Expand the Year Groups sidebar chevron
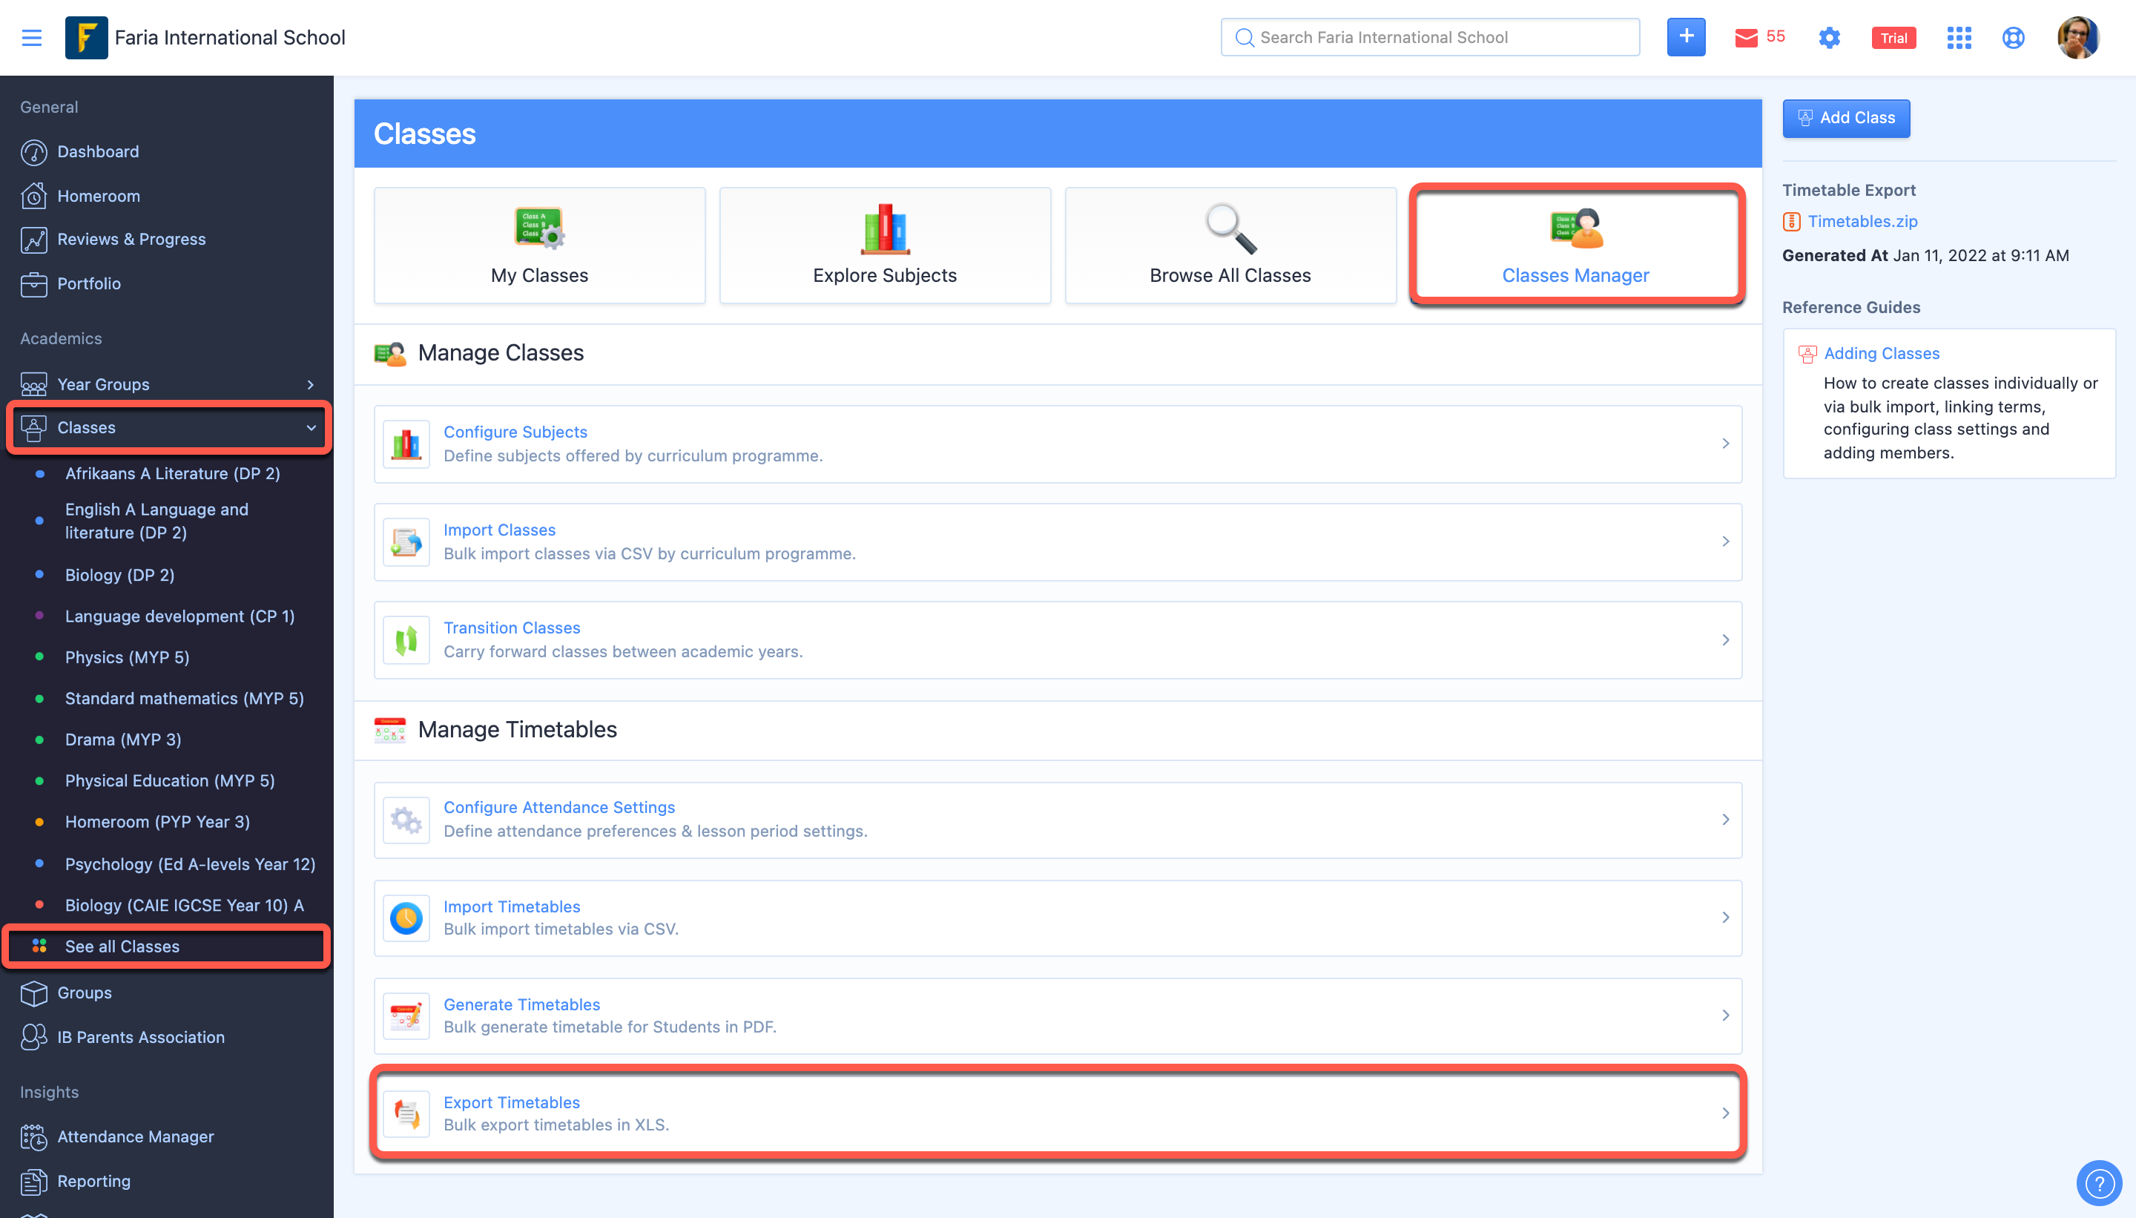Viewport: 2136px width, 1218px height. 310,384
